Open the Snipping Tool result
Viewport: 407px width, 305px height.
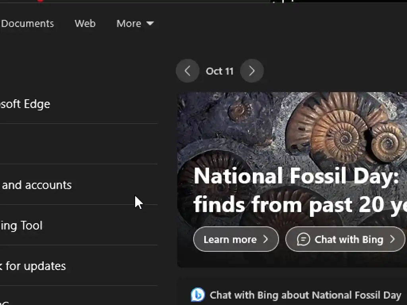pyautogui.click(x=21, y=226)
